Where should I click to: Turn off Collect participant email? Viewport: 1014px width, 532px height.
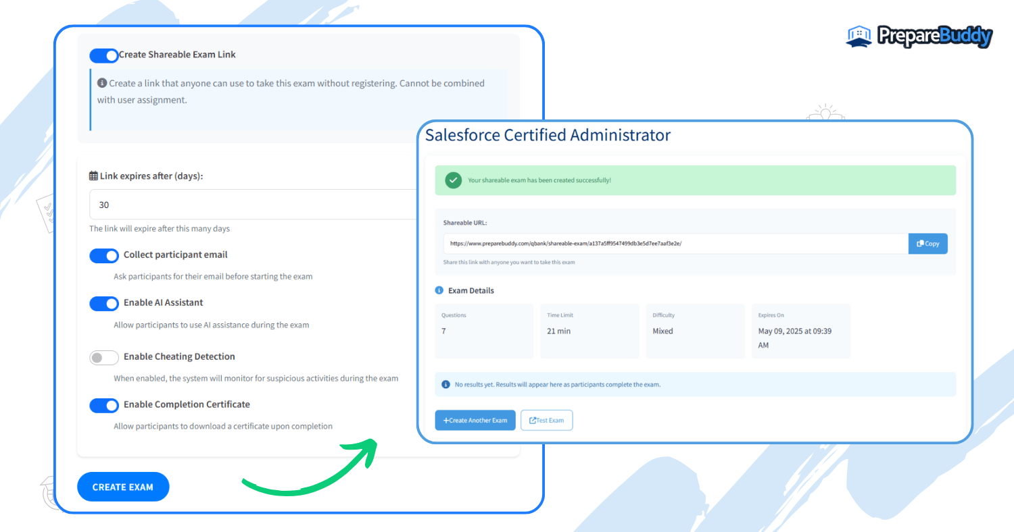point(104,255)
